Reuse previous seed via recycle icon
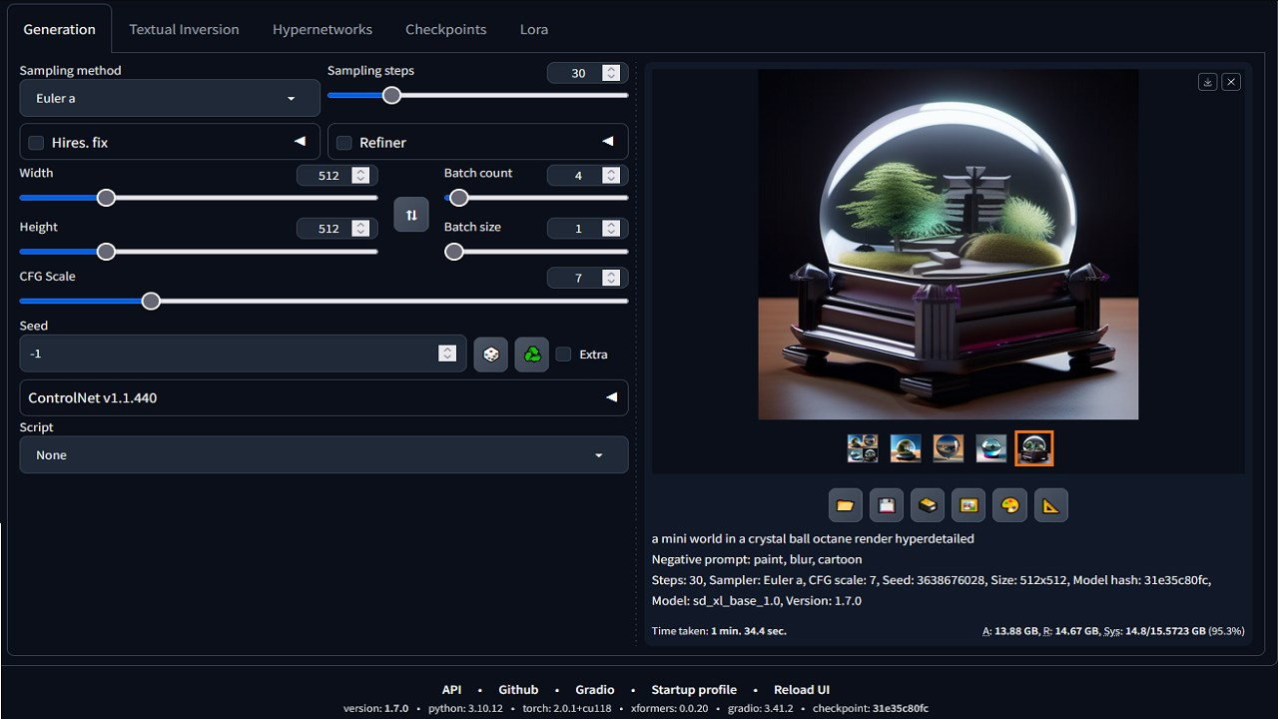The height and width of the screenshot is (719, 1278). point(531,354)
